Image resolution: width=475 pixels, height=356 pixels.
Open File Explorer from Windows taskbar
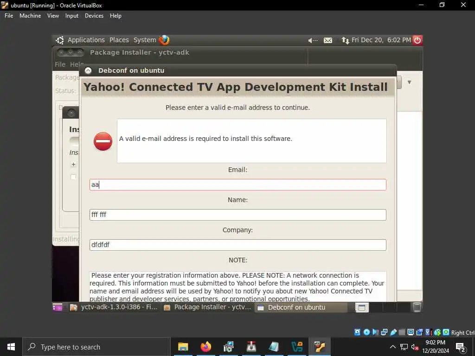tap(183, 347)
